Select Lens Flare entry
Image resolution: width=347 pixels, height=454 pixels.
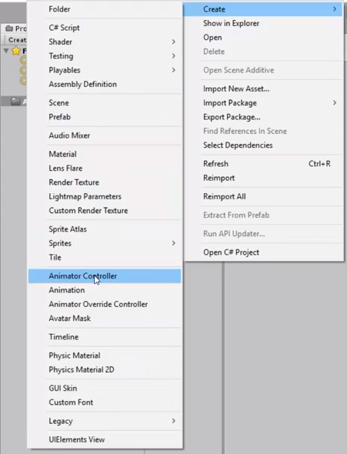pos(105,169)
